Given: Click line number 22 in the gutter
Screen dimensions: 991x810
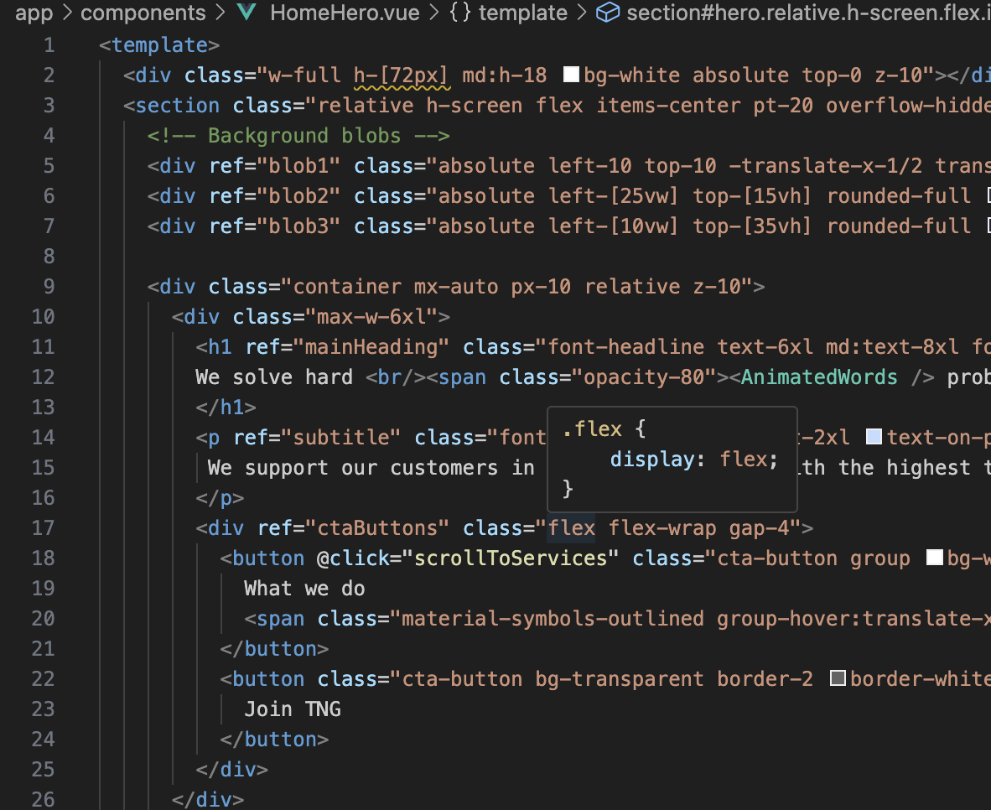Looking at the screenshot, I should pyautogui.click(x=44, y=678).
